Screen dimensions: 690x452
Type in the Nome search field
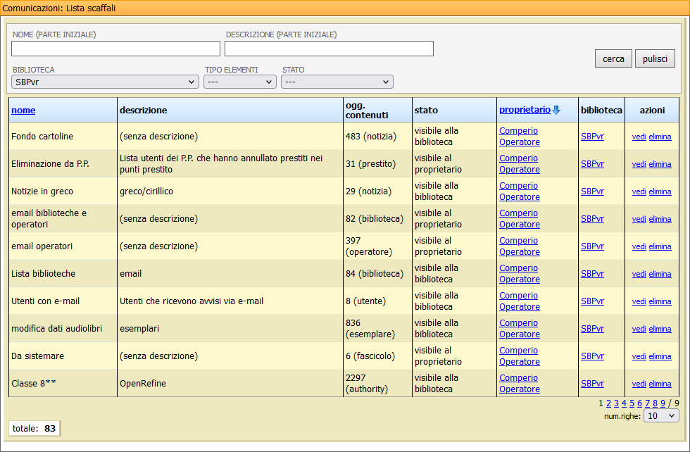115,49
